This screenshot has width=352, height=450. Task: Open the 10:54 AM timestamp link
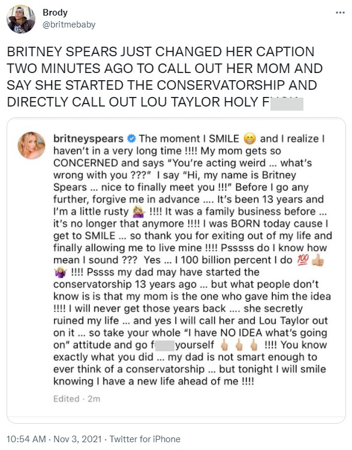pos(26,439)
